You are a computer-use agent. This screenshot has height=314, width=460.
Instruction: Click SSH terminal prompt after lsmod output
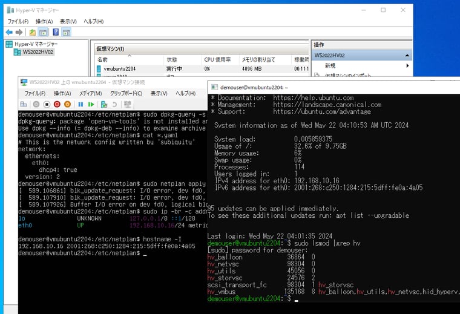tap(297, 299)
